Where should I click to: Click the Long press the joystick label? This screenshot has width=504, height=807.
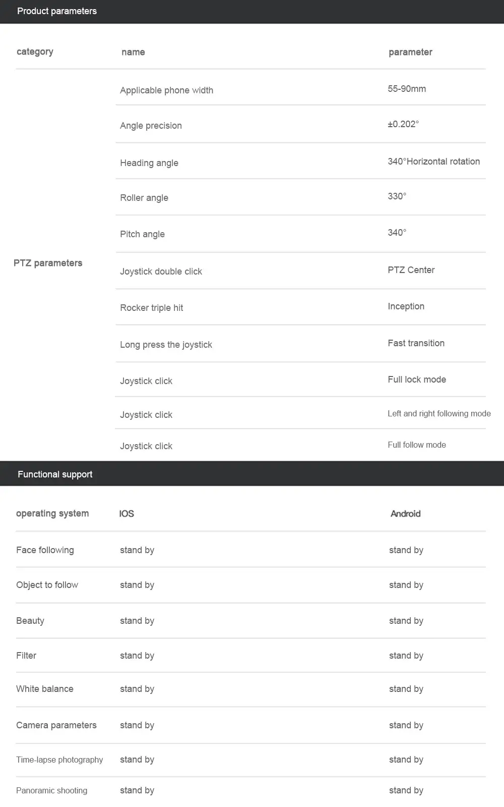[166, 345]
